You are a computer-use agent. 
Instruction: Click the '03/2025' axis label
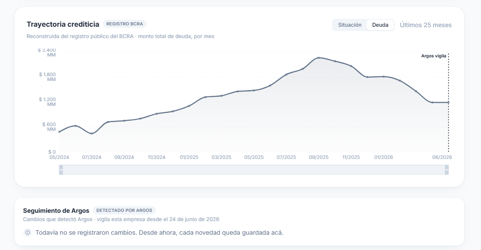[x=221, y=157]
